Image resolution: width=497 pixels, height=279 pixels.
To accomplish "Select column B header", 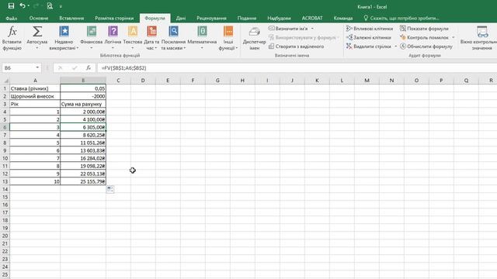I will click(83, 81).
